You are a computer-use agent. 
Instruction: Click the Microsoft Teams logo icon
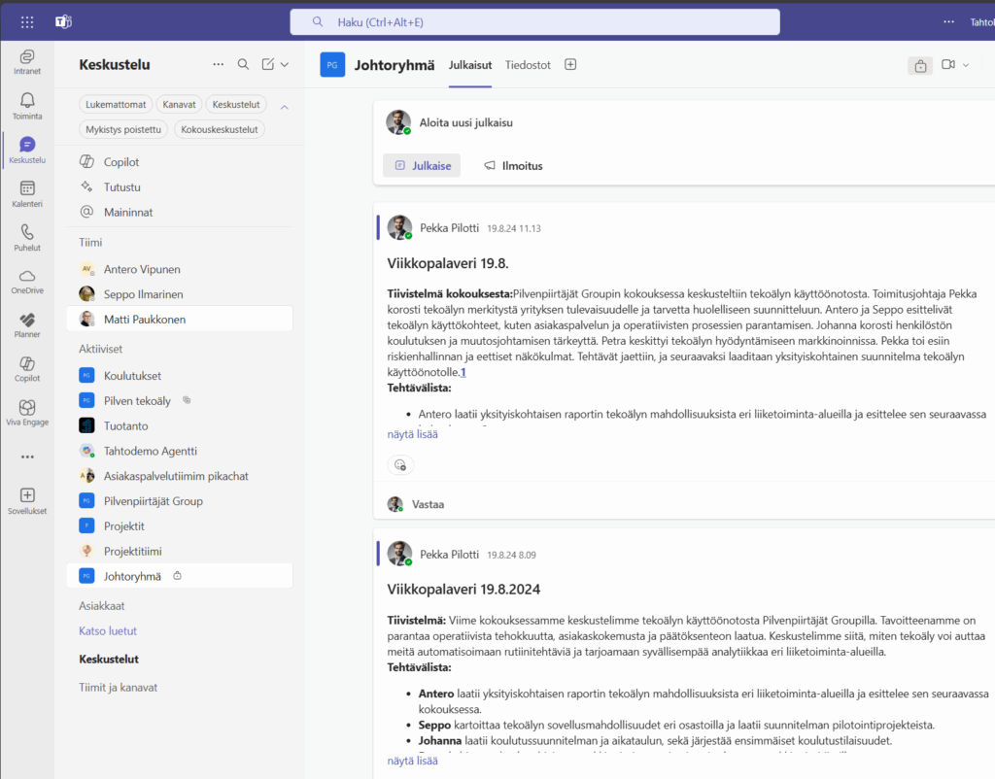(63, 21)
